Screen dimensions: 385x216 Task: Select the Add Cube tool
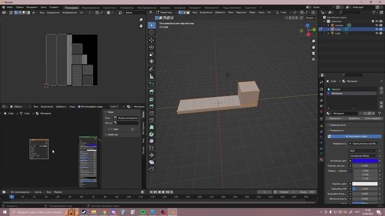click(152, 84)
